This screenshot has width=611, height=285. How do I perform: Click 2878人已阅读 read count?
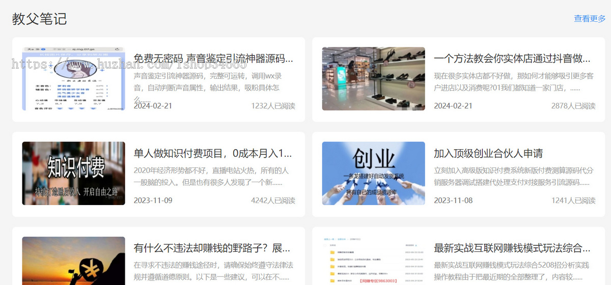click(x=573, y=106)
